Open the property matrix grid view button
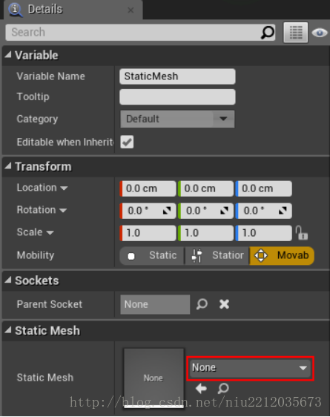Image resolution: width=330 pixels, height=417 pixels. (x=296, y=33)
